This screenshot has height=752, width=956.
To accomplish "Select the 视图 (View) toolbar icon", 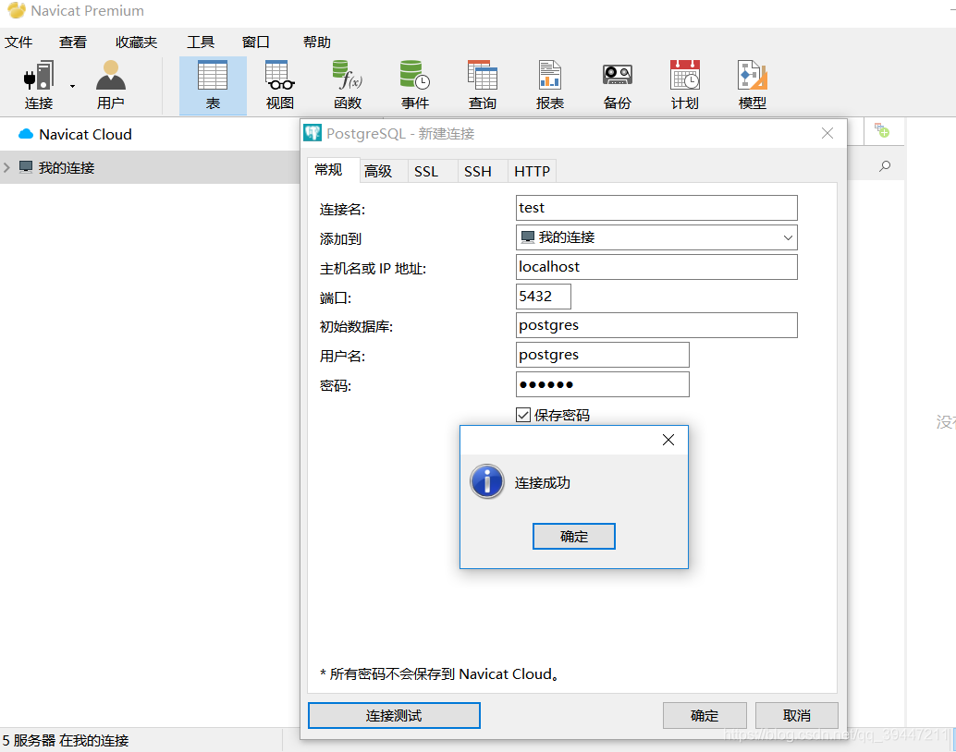I will [x=280, y=85].
